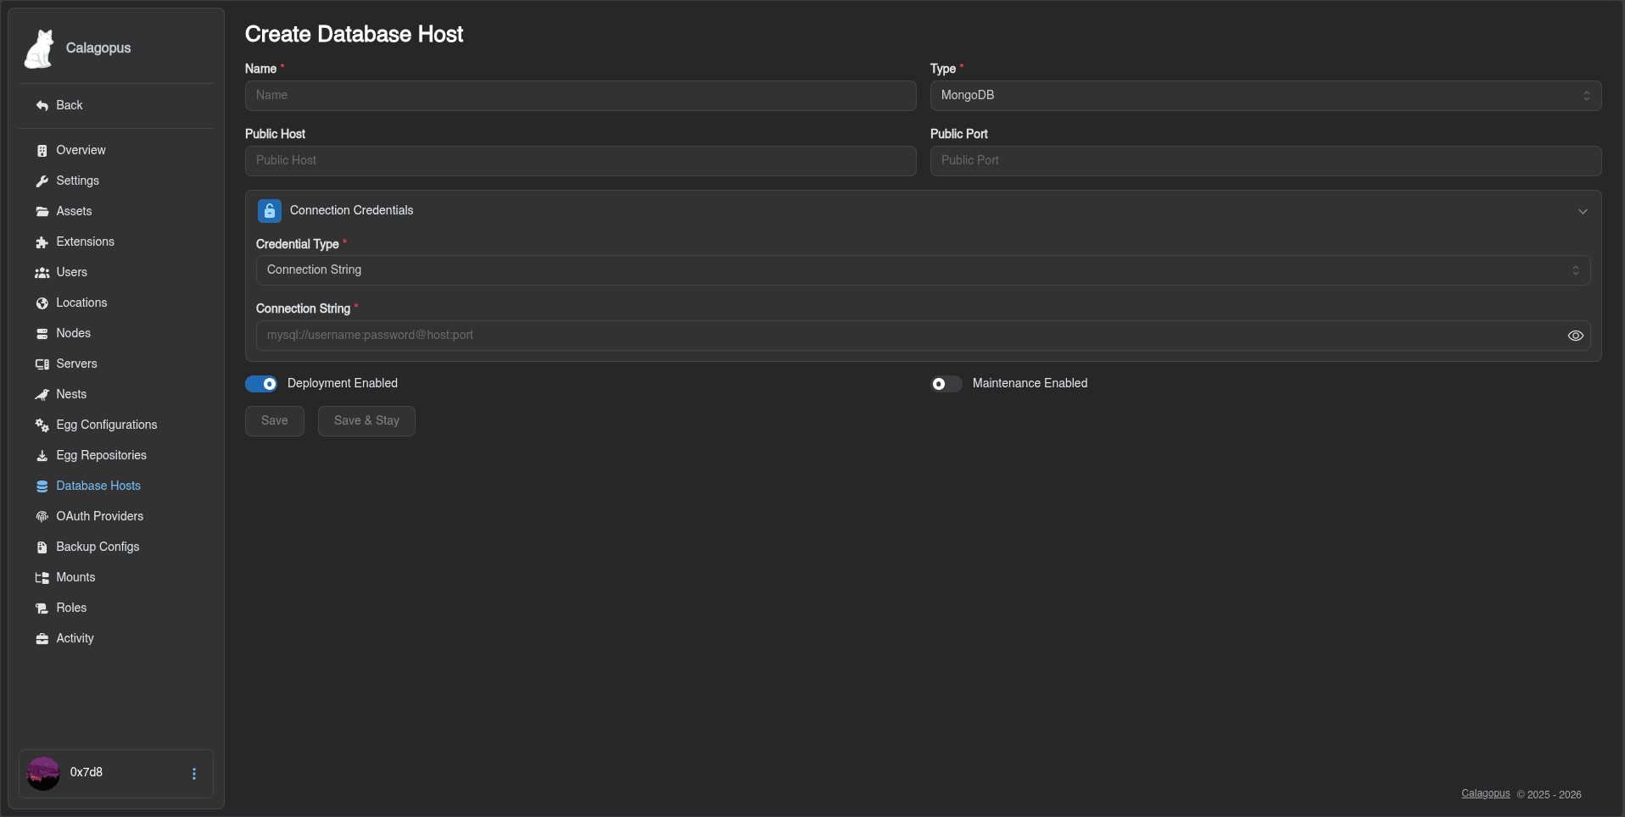Disable the Deployment Enabled switch

point(261,384)
